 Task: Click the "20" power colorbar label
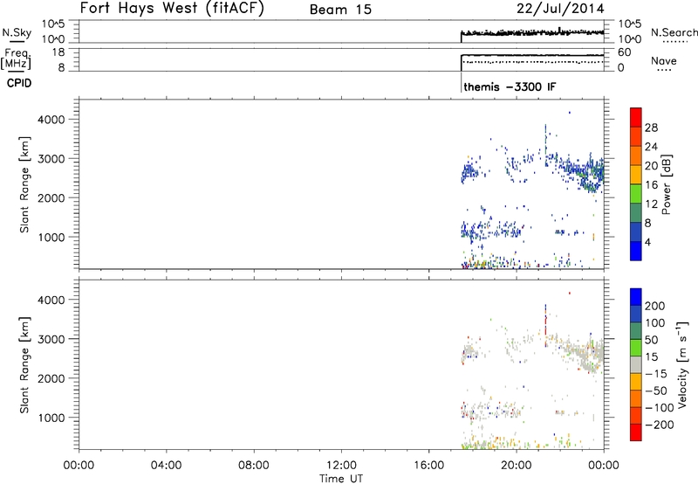(x=651, y=166)
